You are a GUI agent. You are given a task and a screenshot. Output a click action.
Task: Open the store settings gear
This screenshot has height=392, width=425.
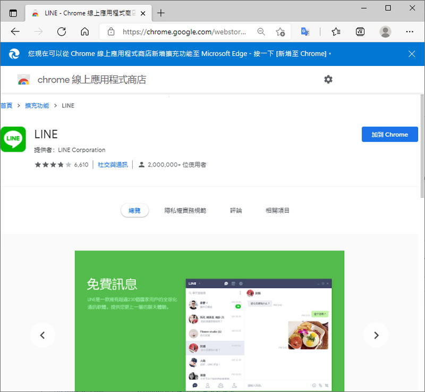coord(328,79)
